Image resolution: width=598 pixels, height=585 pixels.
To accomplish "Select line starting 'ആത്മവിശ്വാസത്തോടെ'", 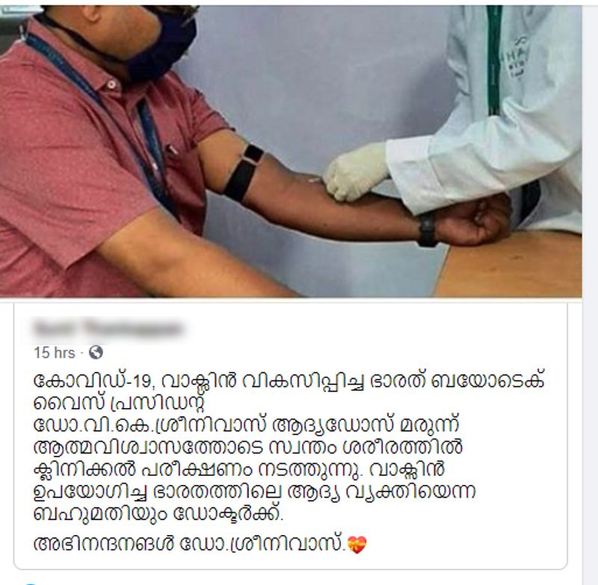I will [248, 448].
